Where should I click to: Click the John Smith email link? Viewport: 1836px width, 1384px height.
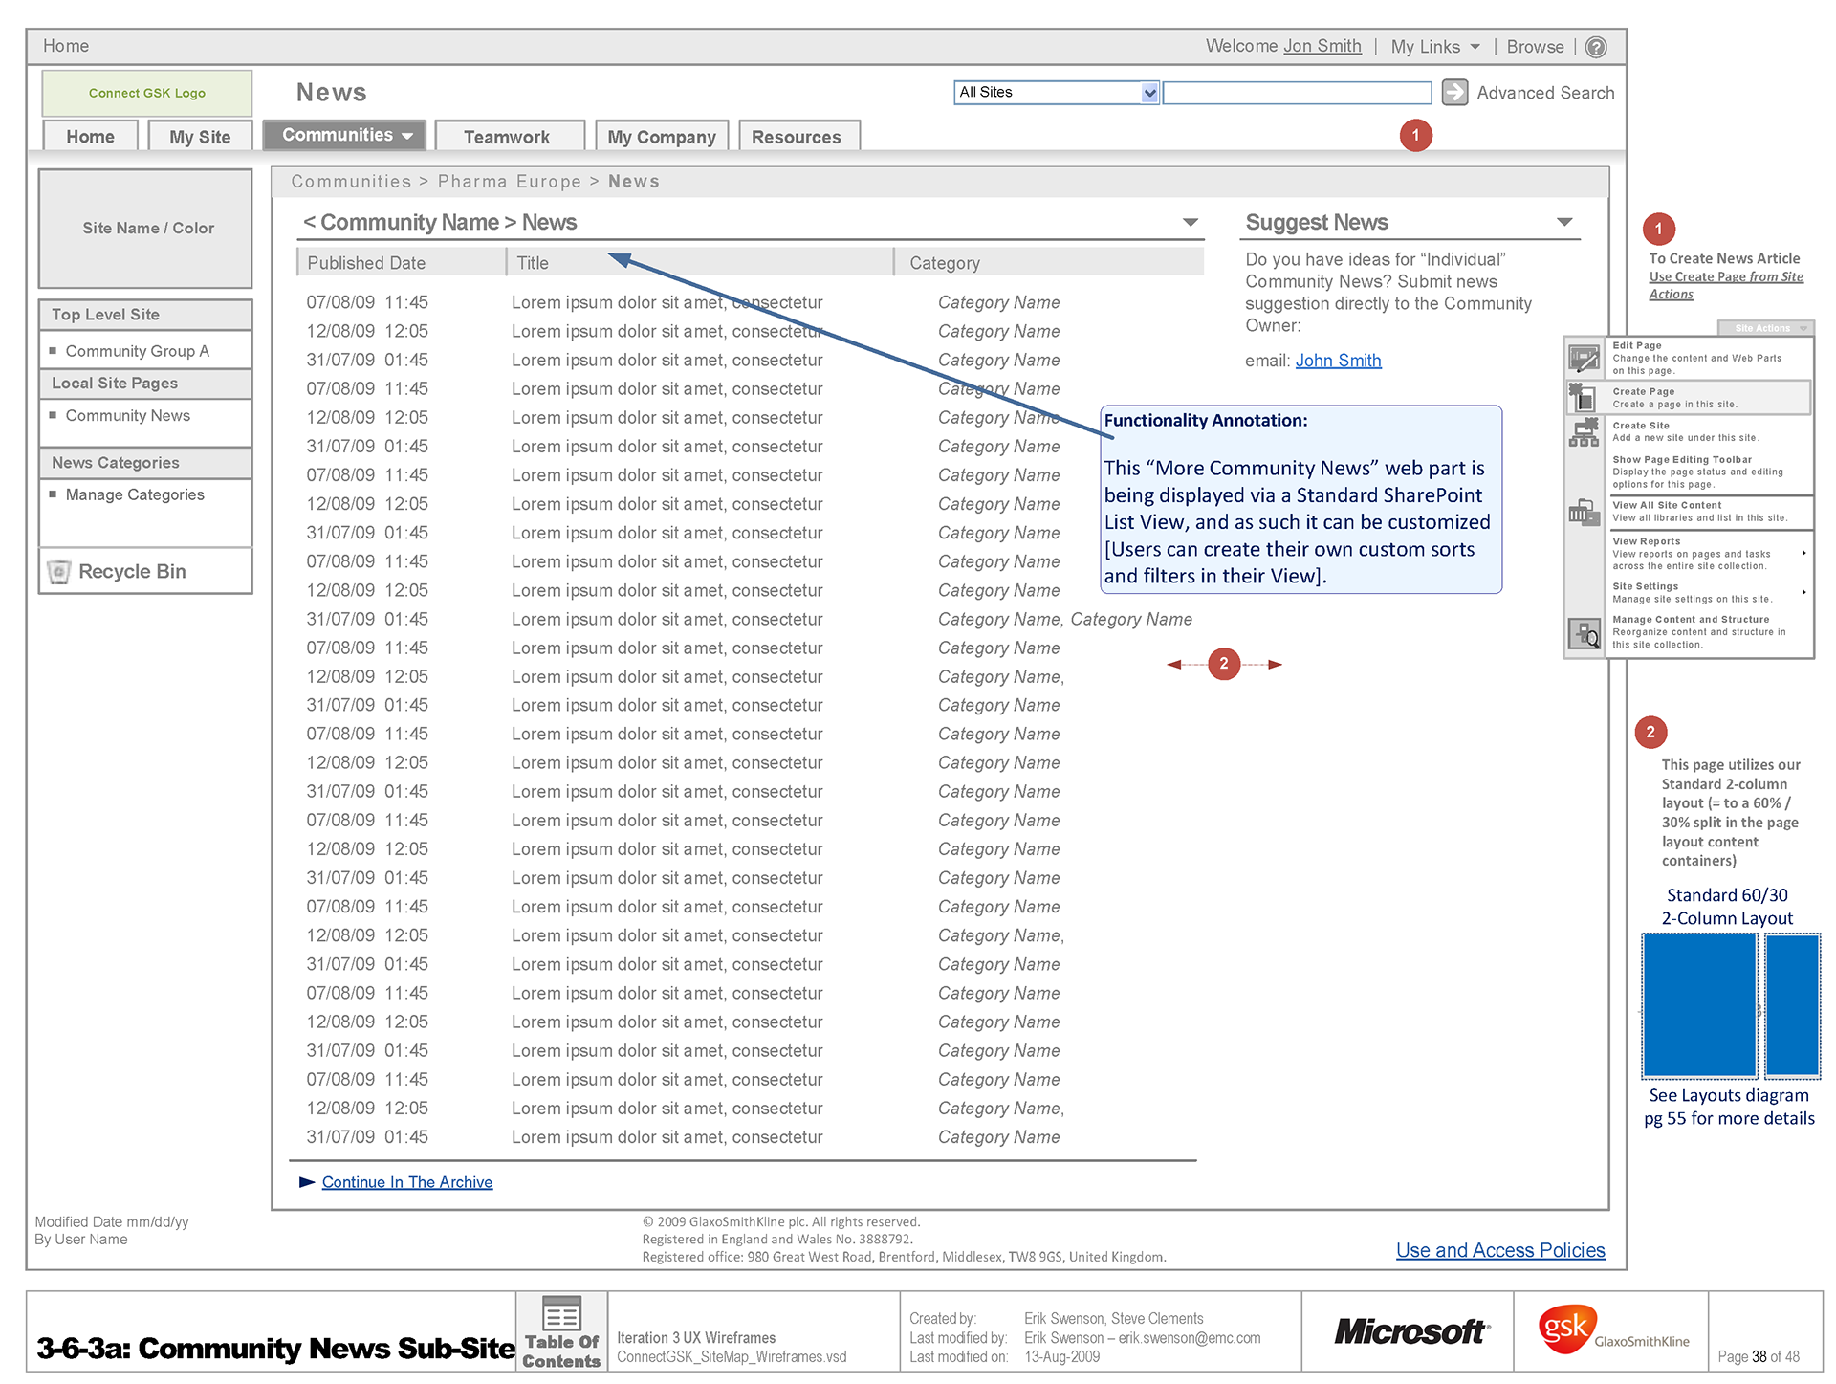coord(1338,361)
